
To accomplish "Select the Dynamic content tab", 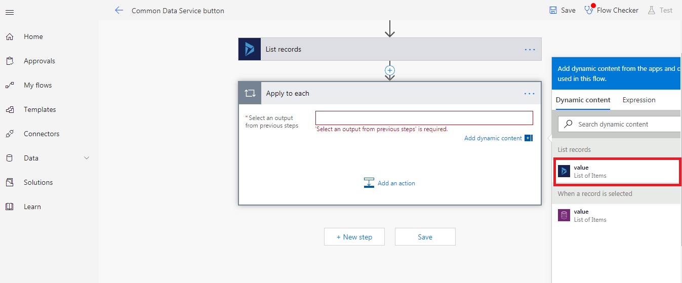I will click(x=583, y=100).
